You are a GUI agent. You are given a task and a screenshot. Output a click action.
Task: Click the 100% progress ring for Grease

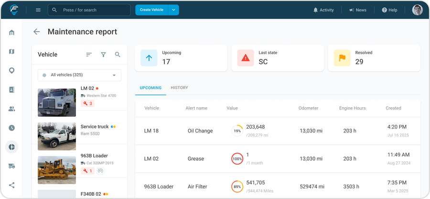tap(237, 159)
